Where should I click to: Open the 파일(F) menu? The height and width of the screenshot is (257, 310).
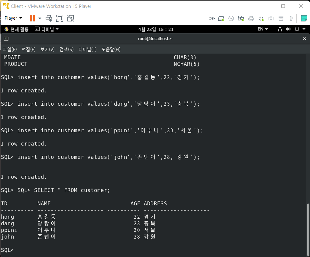coord(10,50)
